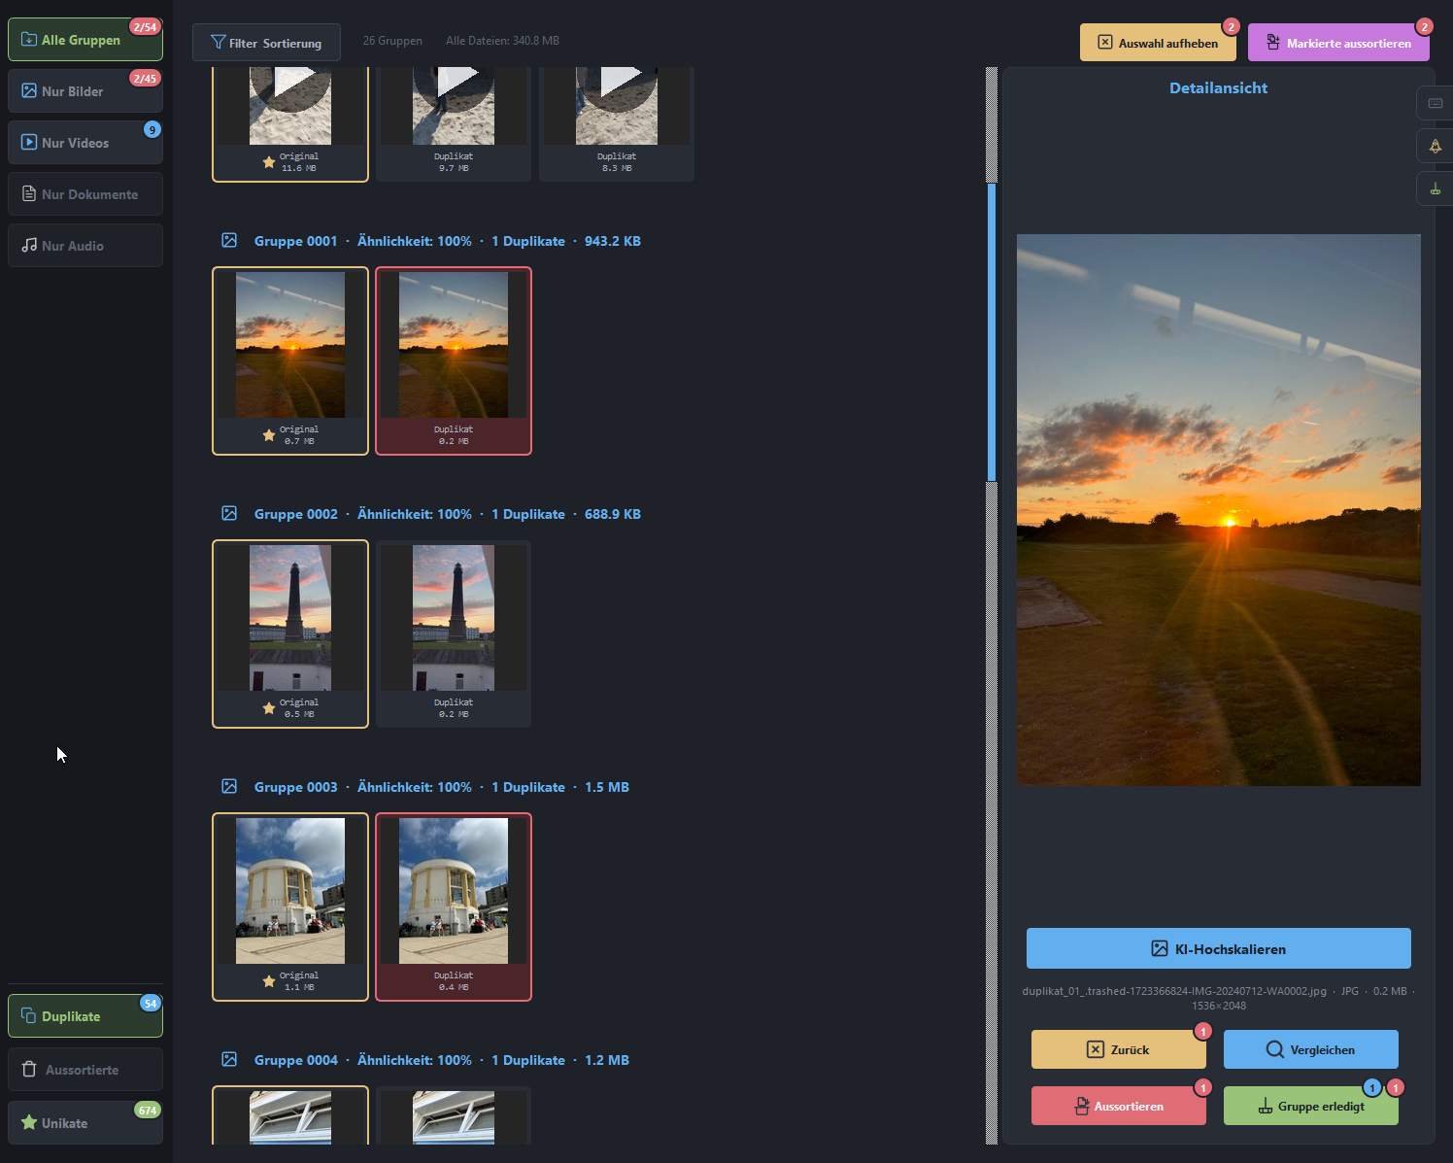
Task: Open the keyboard shortcuts side tab
Action: tap(1435, 103)
